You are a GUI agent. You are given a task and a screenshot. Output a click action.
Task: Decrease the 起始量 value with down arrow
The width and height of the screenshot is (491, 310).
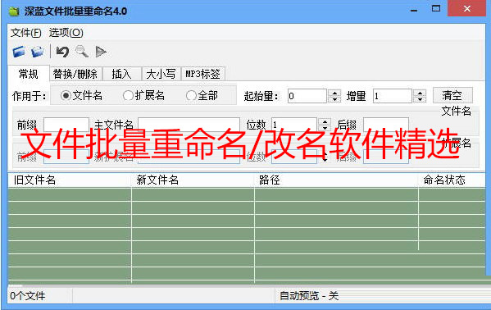(334, 99)
